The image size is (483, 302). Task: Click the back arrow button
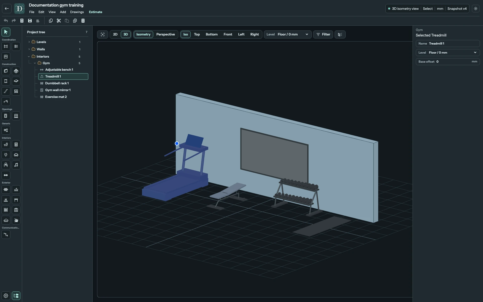[x=7, y=9]
